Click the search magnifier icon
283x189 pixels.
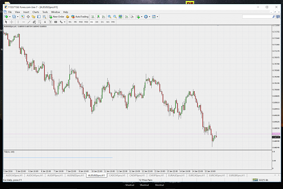coord(274,17)
